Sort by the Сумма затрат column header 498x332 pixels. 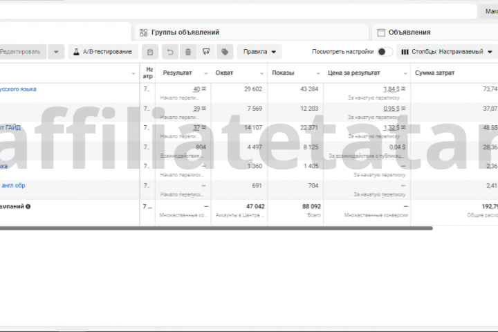[x=434, y=73]
